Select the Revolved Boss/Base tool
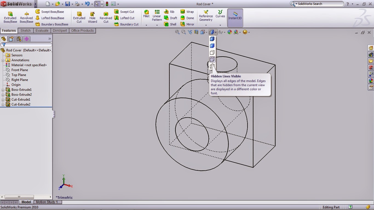The width and height of the screenshot is (374, 210). (26, 17)
